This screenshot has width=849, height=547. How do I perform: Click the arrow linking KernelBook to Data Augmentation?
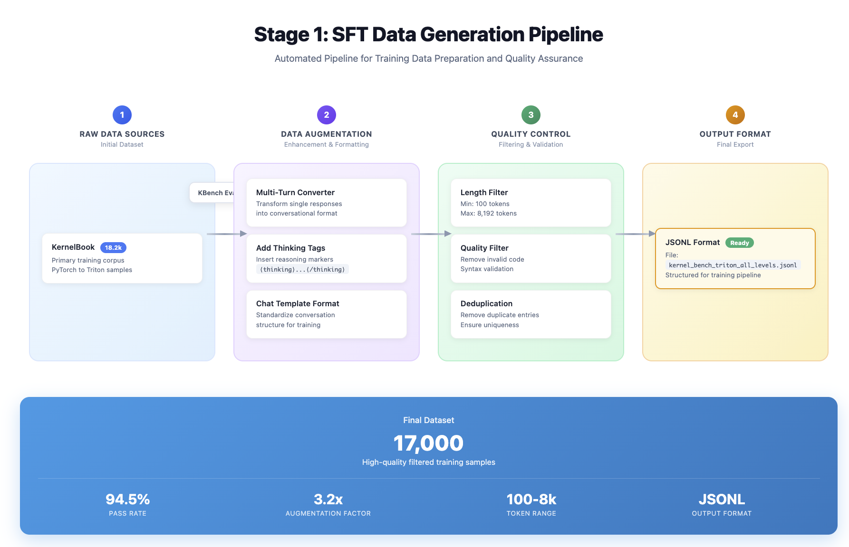pyautogui.click(x=223, y=234)
